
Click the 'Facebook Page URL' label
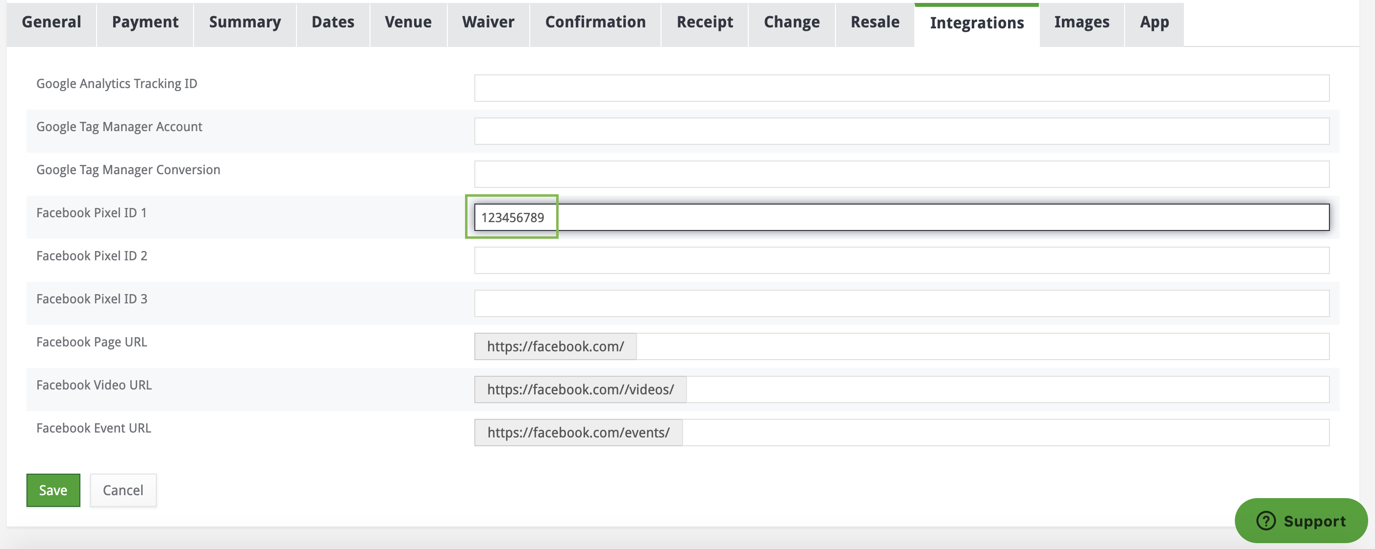(x=92, y=342)
